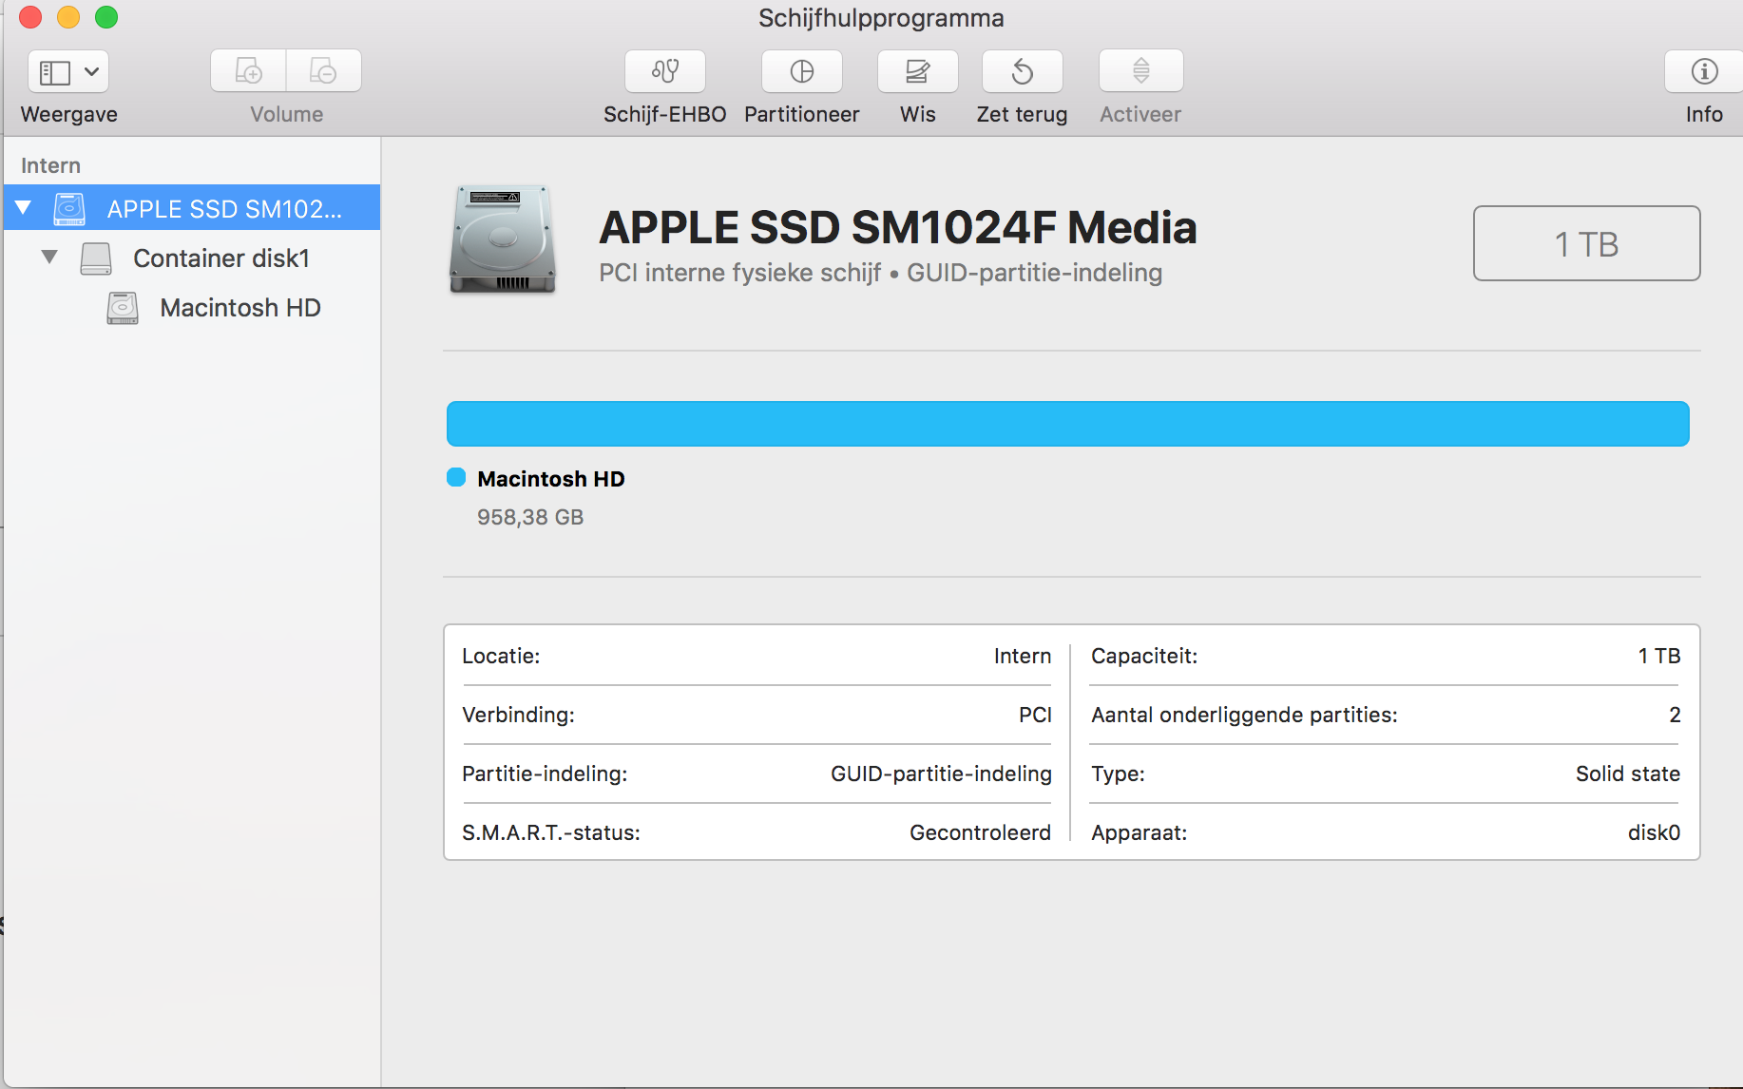Screen dimensions: 1743x1089
Task: Select APPLE SSD SM102... in sidebar
Action: (223, 209)
